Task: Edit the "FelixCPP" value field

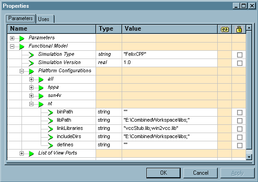Action: click(x=170, y=54)
